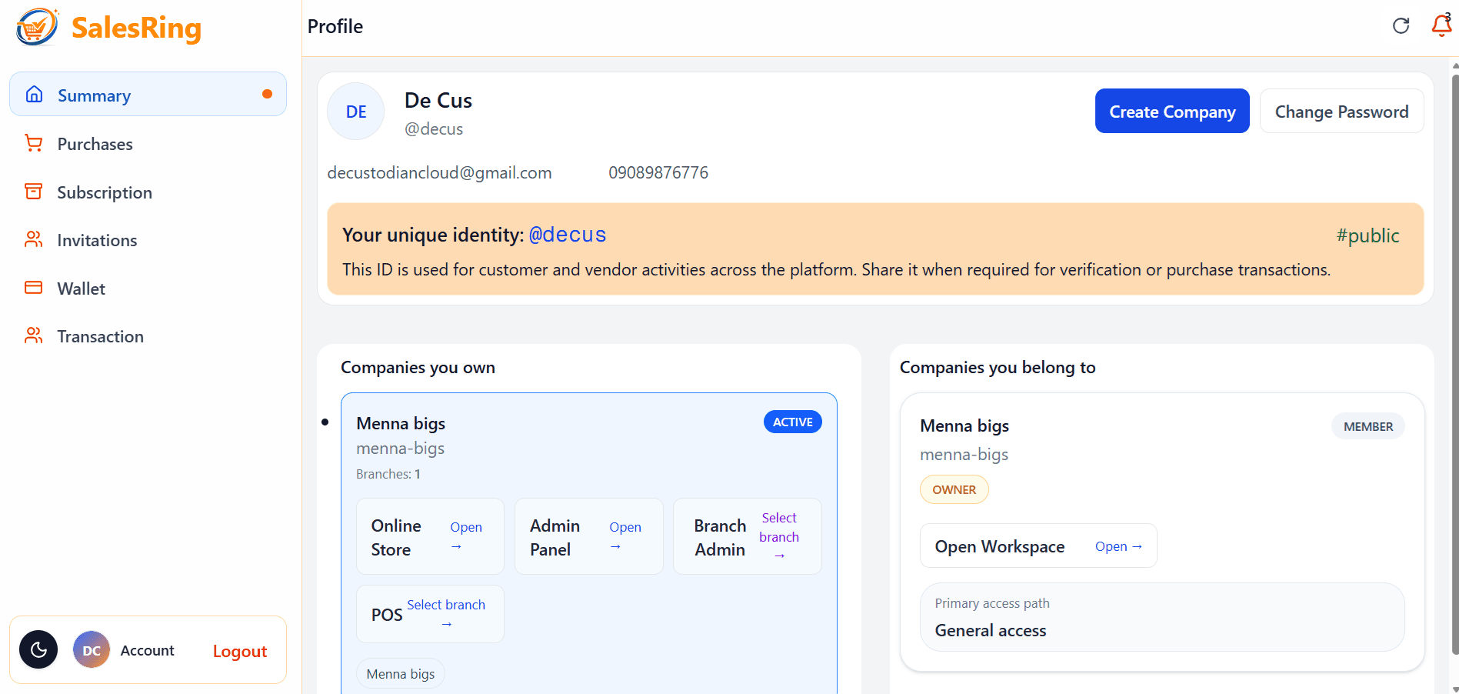The image size is (1459, 694).
Task: Open Purchases from the sidebar
Action: (x=95, y=145)
